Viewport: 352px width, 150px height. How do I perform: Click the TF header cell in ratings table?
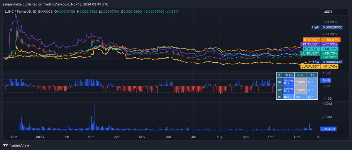[x=280, y=75]
